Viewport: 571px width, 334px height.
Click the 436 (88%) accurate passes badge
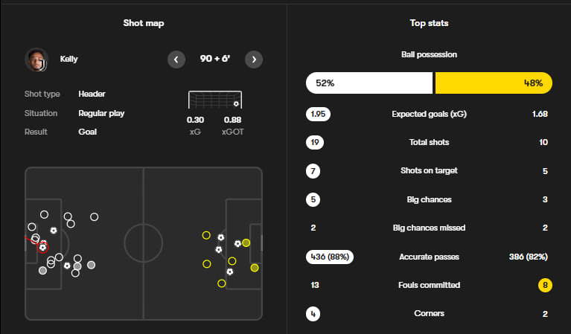329,257
